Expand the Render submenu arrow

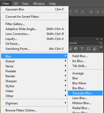pos(66,76)
